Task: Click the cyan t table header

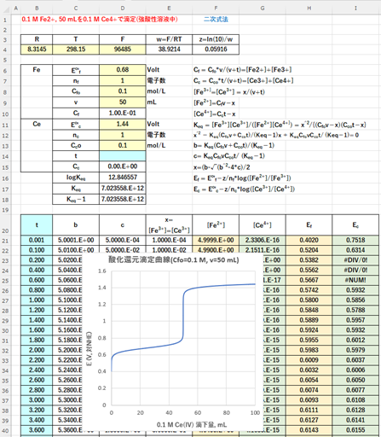Action: (37, 225)
